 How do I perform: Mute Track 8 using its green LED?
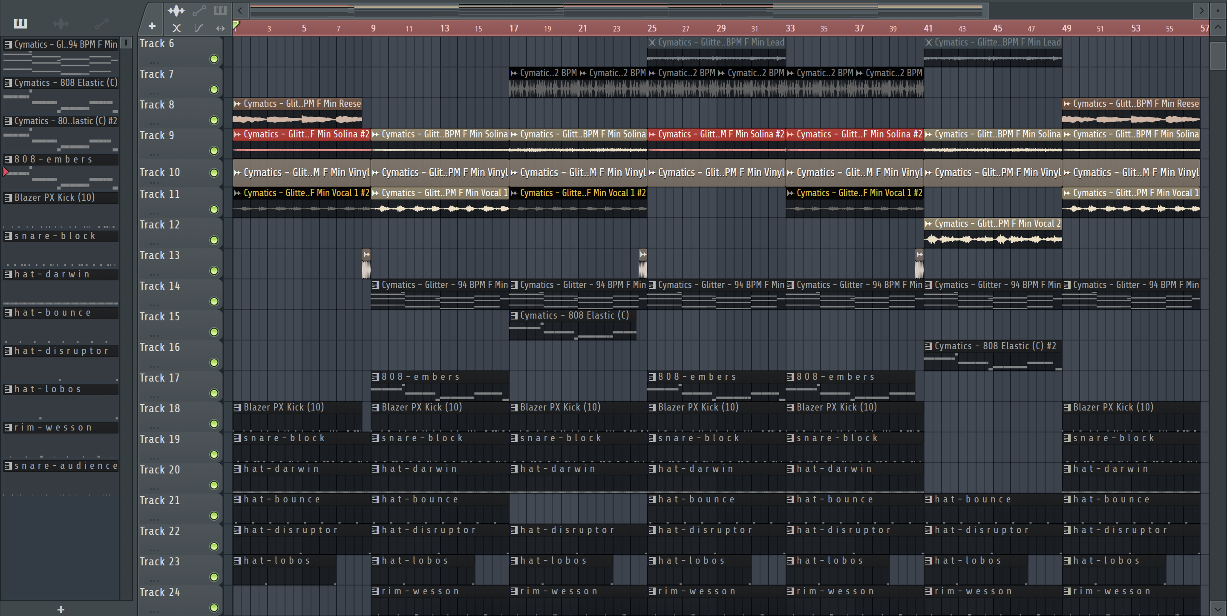214,120
